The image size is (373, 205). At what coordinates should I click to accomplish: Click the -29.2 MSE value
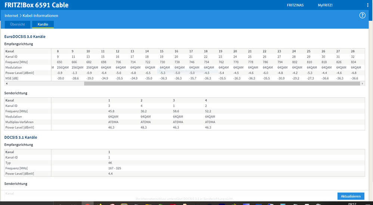(x=296, y=79)
